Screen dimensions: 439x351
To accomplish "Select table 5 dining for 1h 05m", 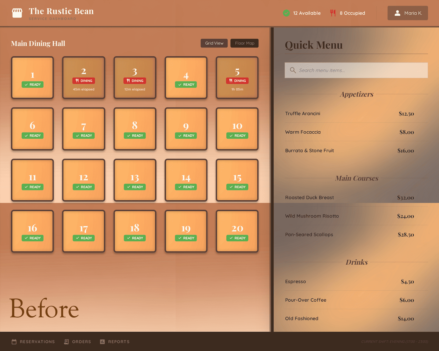I will click(237, 78).
